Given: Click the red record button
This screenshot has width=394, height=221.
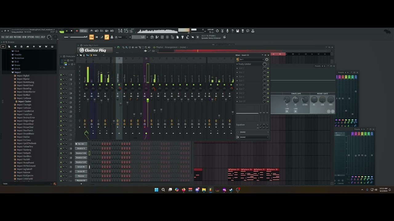Looking at the screenshot, I should [77, 31].
